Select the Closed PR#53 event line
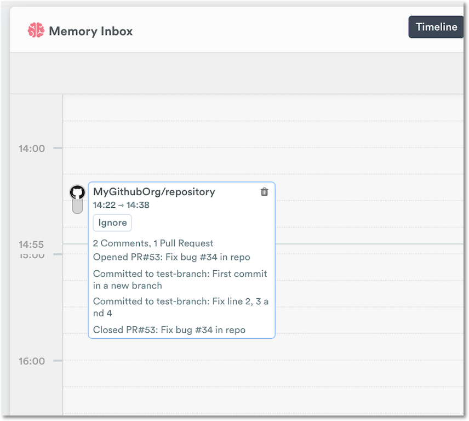Screen dimensions: 469x421 tap(170, 329)
